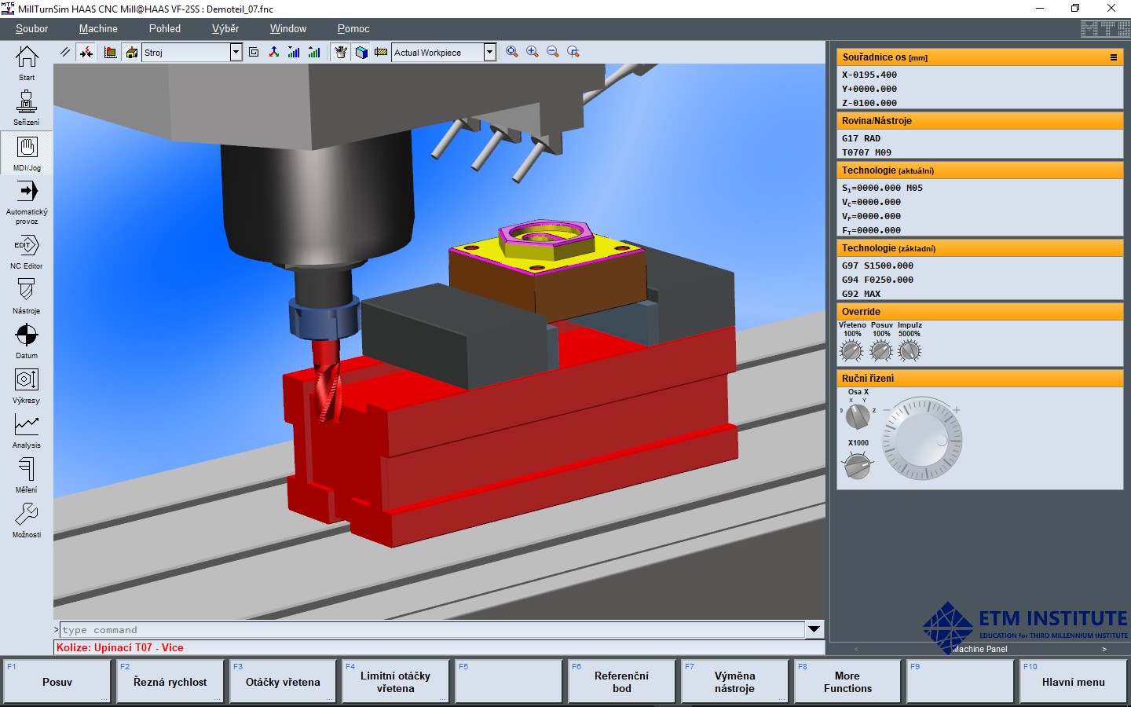Click the F3 Otáčky vřetena button
Screen dimensions: 1131x707
click(283, 682)
